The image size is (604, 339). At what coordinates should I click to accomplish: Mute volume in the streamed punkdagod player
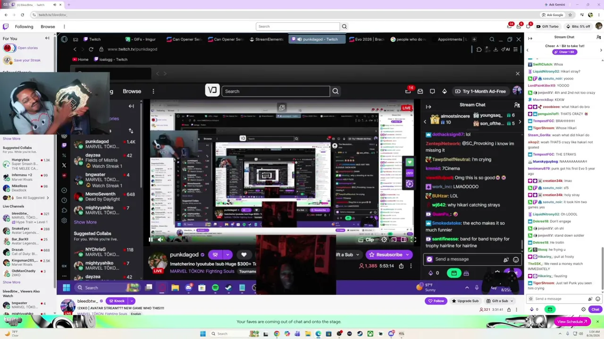pos(160,240)
